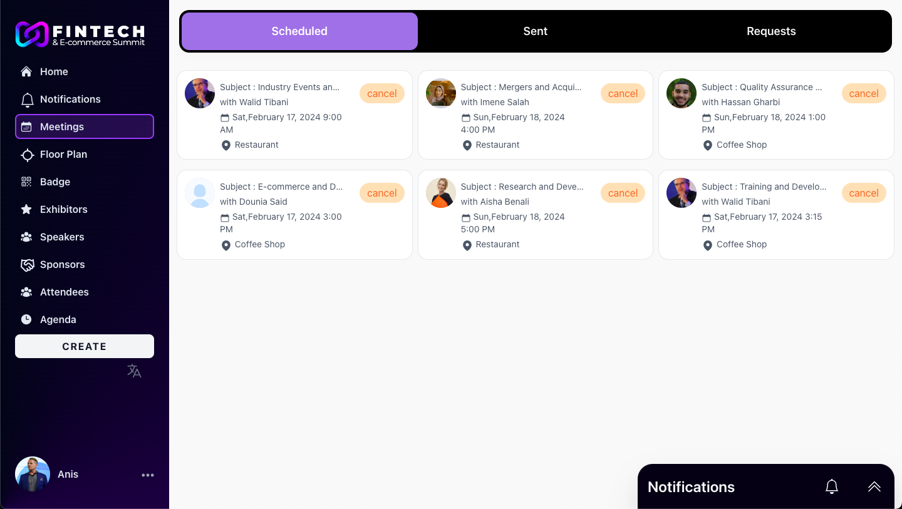The height and width of the screenshot is (509, 902).
Task: Select the language switcher icon
Action: point(134,371)
